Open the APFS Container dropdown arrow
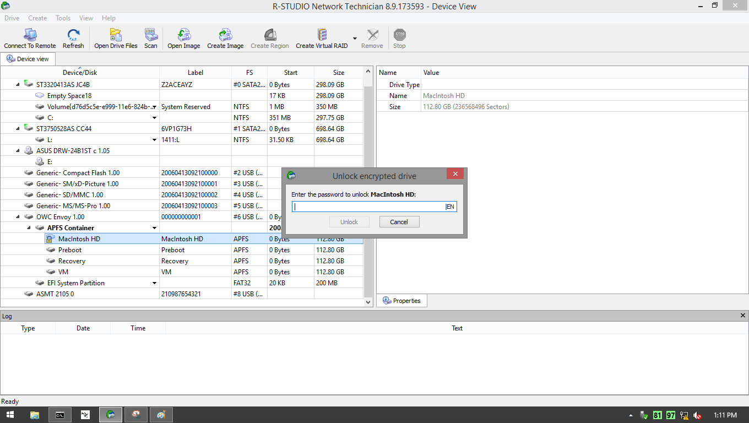The image size is (749, 423). pyautogui.click(x=155, y=228)
